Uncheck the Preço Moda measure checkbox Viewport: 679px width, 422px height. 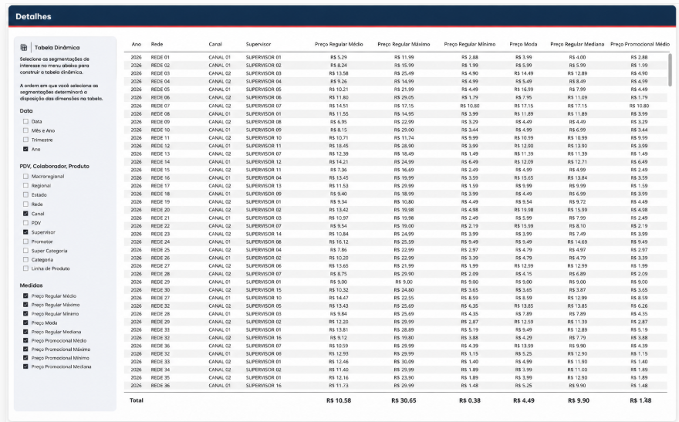pyautogui.click(x=25, y=323)
